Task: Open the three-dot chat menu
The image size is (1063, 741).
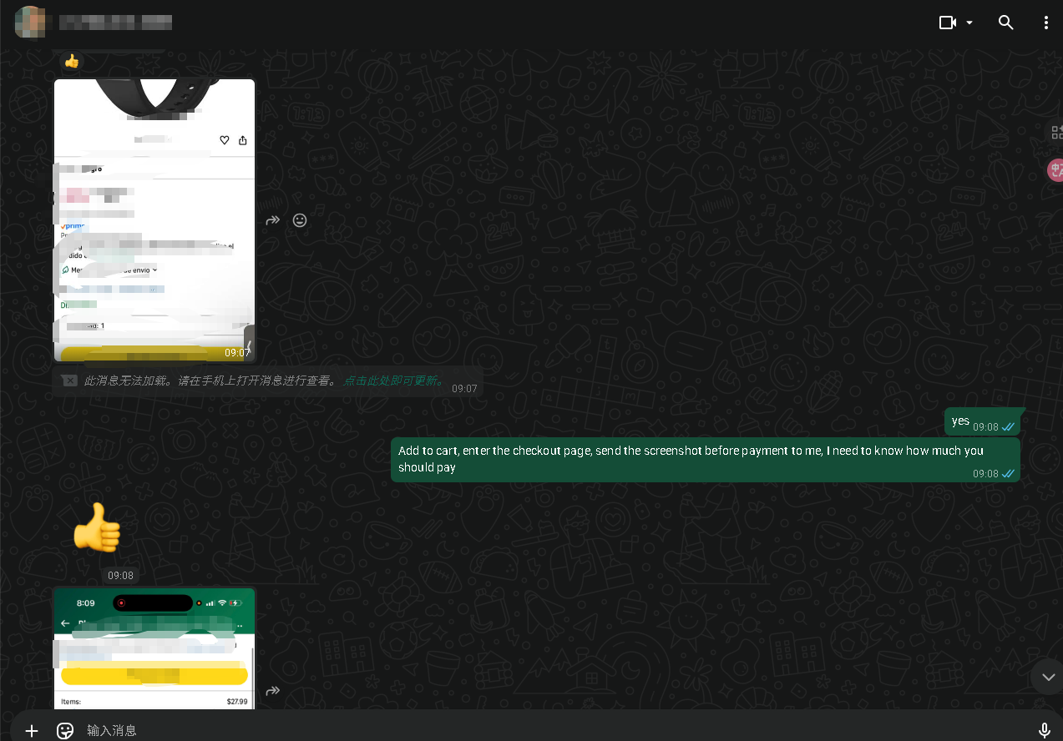Action: coord(1045,23)
